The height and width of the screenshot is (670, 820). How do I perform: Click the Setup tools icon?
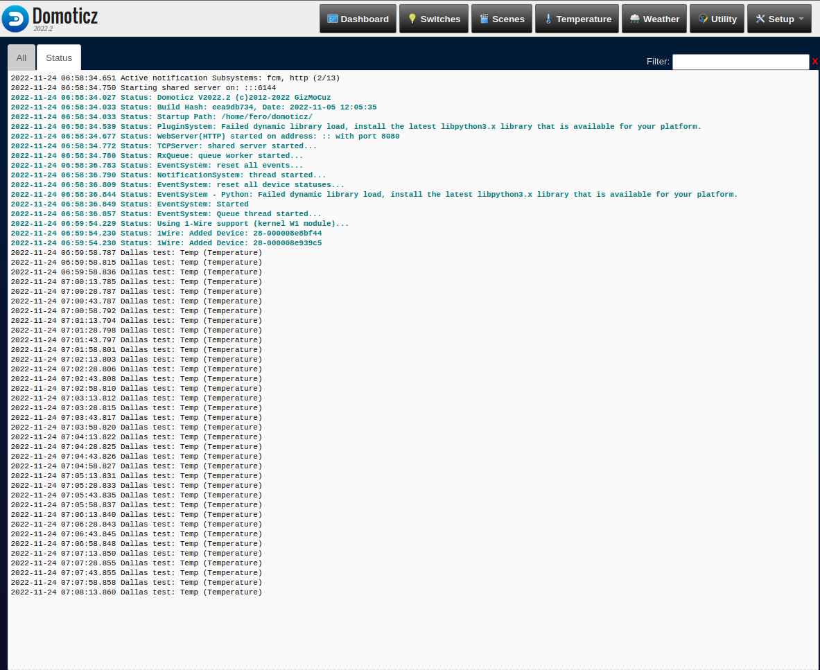click(x=760, y=19)
